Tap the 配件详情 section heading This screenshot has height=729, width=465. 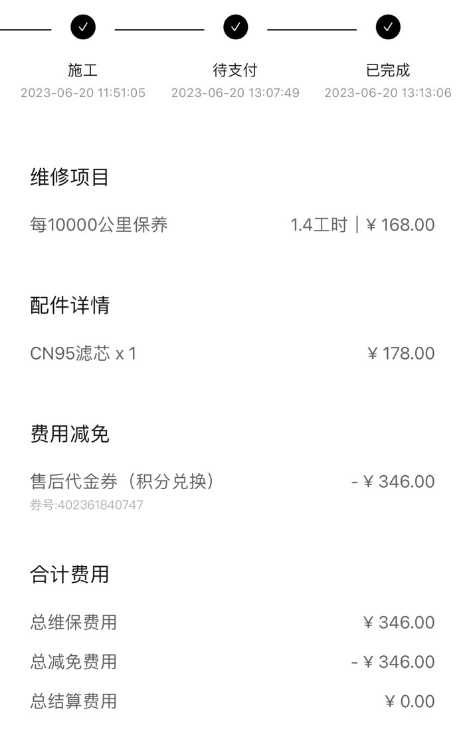click(x=70, y=306)
